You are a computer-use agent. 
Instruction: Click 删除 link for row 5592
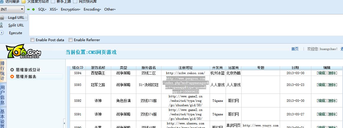pos(332,101)
